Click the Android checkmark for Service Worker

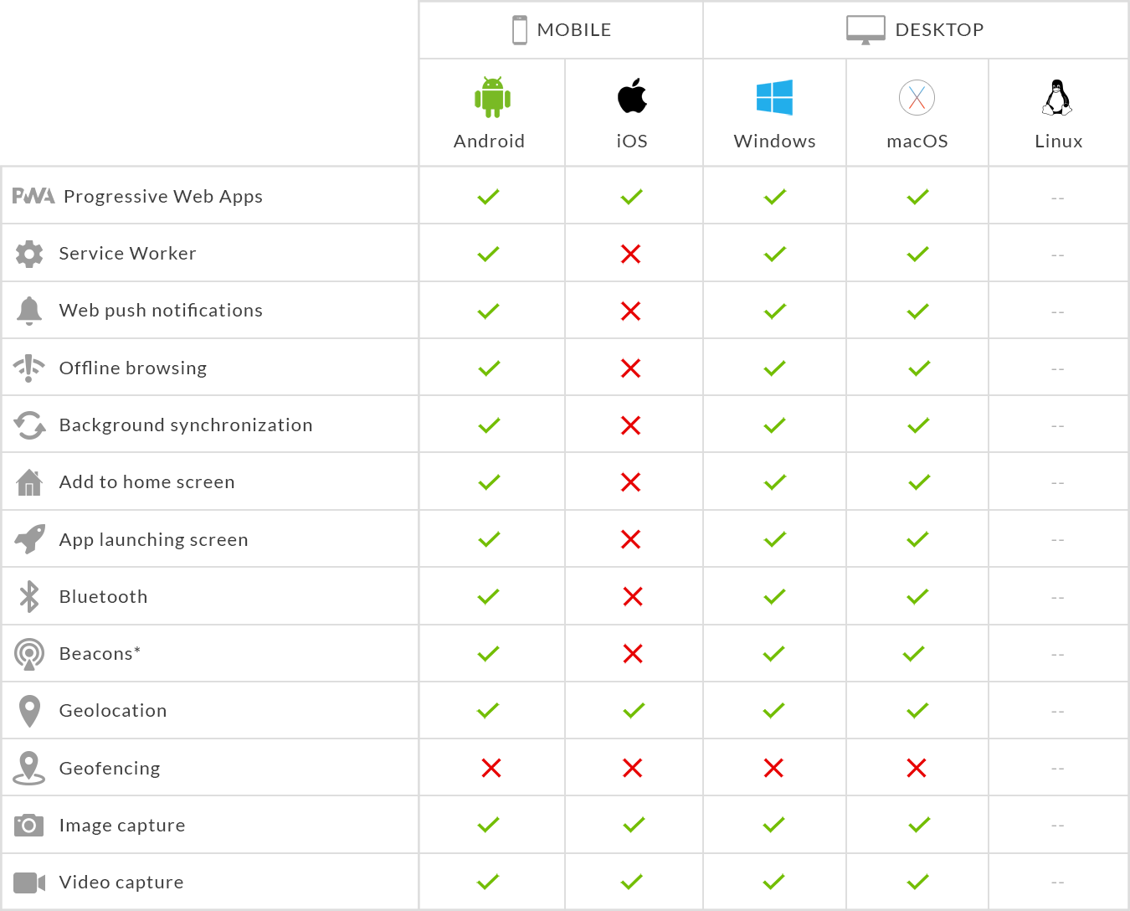(x=489, y=254)
